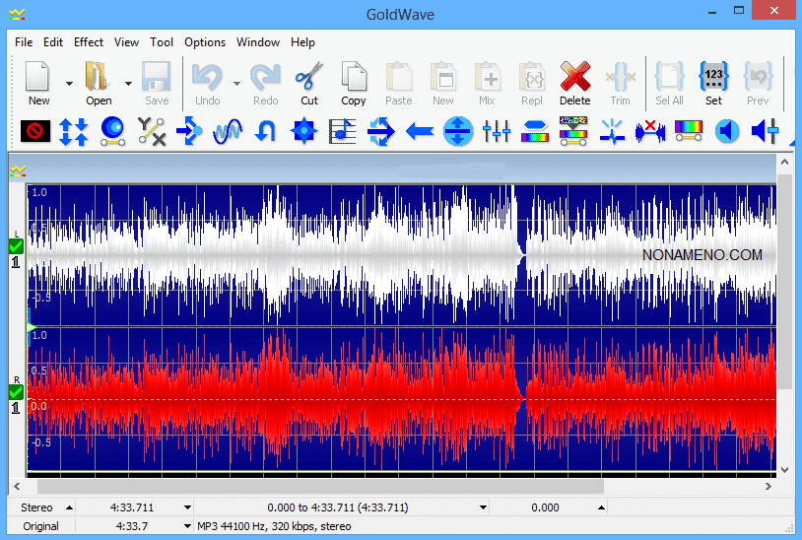Toggle the right channel (R) green checkbox
The image size is (802, 540).
pyautogui.click(x=15, y=391)
